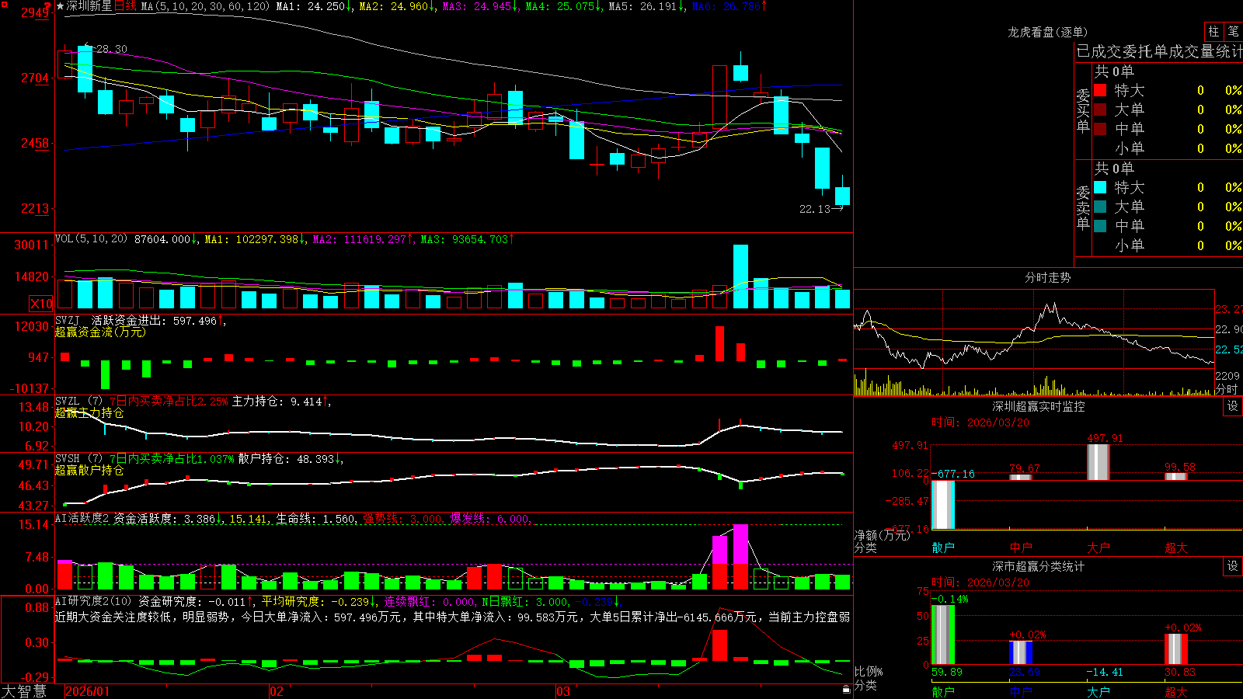The width and height of the screenshot is (1243, 699).
Task: Click the tallest magenta AI活跃度 bar
Action: [740, 544]
